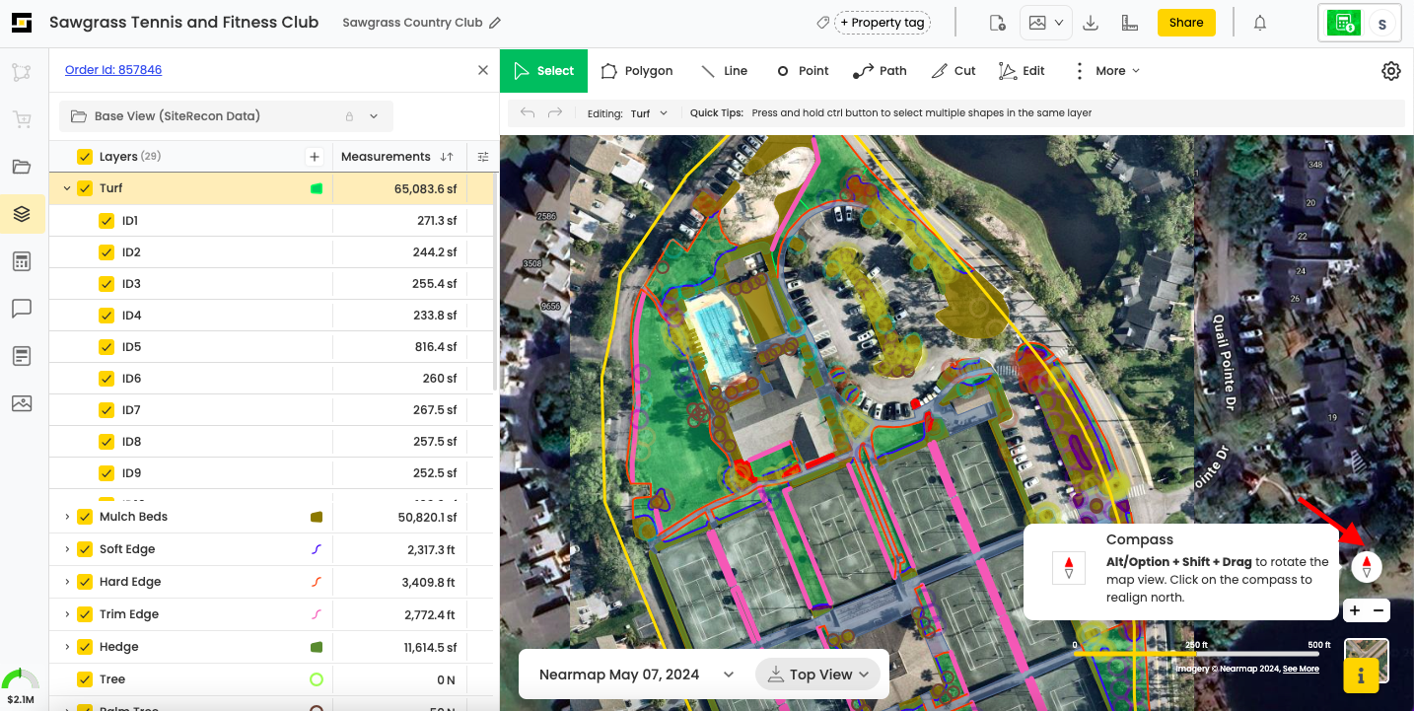Uncheck the ID5 checkbox
Image resolution: width=1414 pixels, height=711 pixels.
coord(106,347)
